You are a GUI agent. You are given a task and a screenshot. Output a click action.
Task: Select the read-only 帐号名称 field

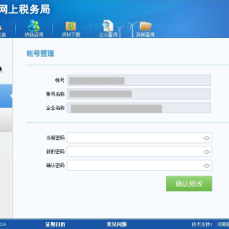[x=139, y=94]
